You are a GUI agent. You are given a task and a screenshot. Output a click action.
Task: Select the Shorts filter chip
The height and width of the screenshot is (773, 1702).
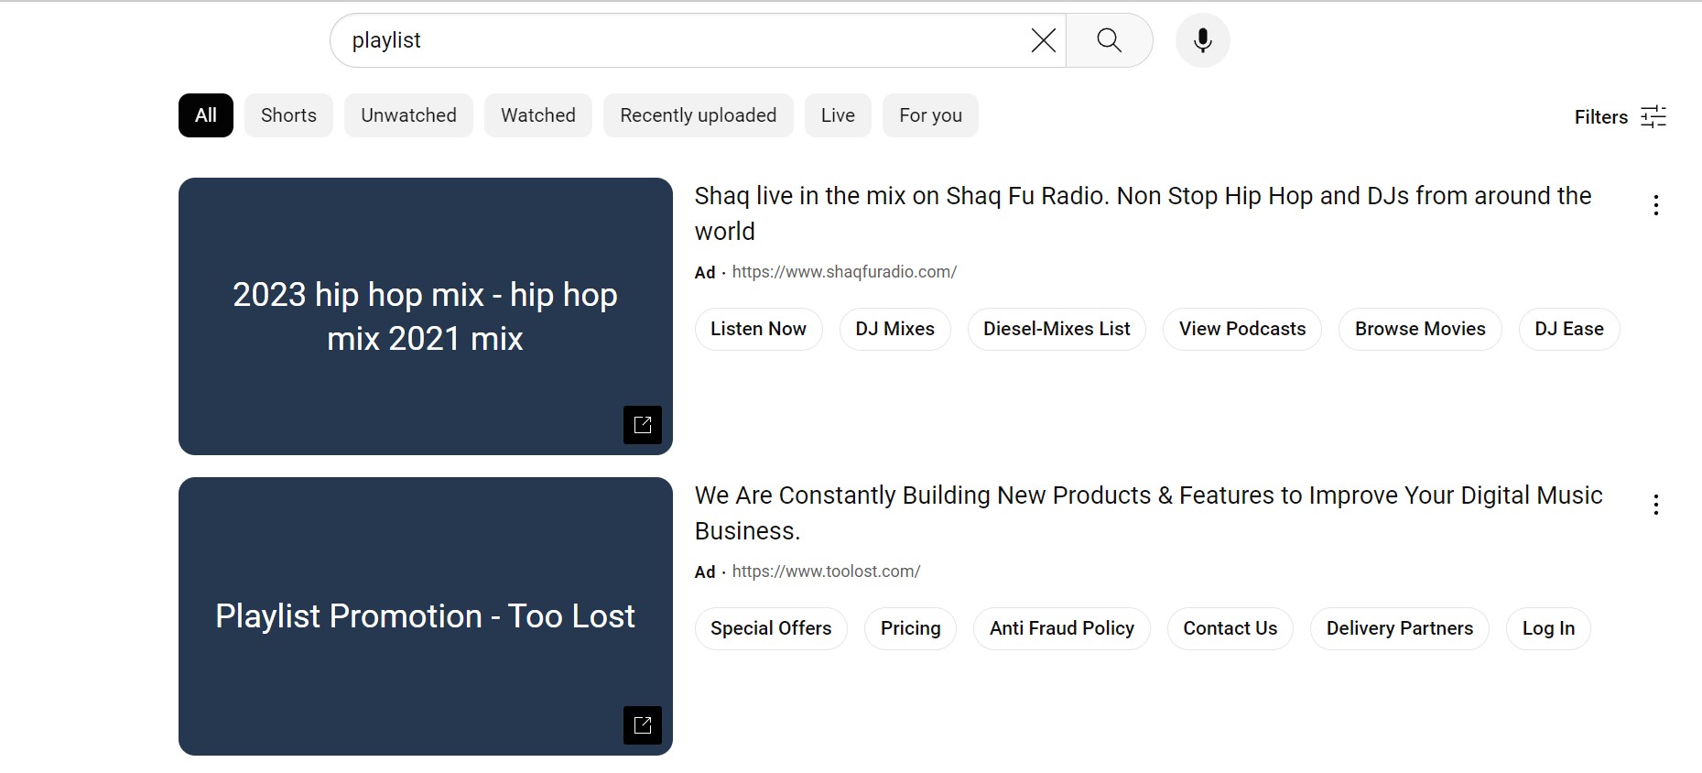click(x=288, y=115)
